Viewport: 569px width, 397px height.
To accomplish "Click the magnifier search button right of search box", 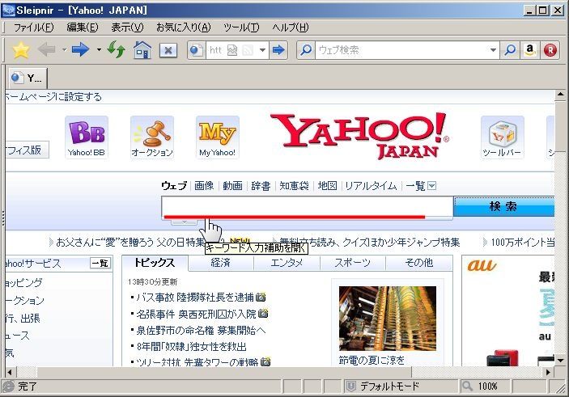I will [x=510, y=50].
